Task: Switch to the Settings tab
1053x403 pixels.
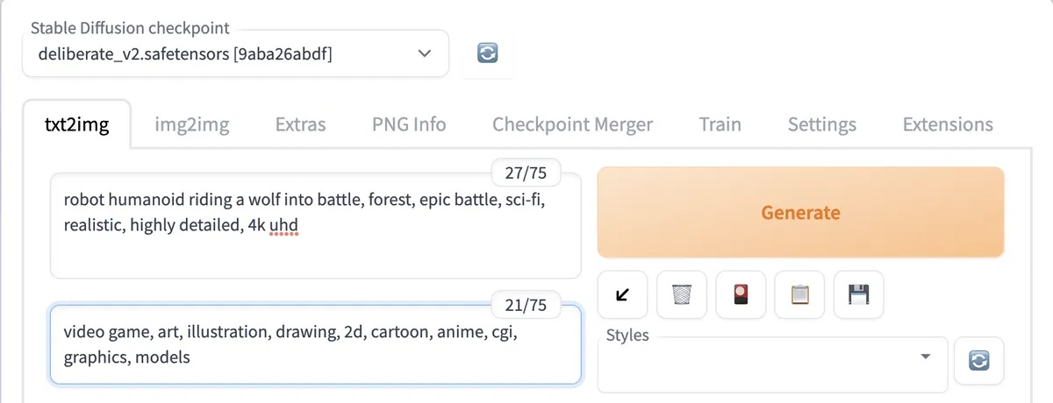Action: click(821, 124)
